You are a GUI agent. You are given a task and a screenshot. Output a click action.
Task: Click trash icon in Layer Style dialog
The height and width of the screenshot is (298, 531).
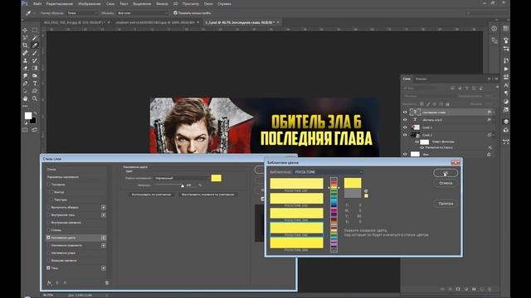107,283
